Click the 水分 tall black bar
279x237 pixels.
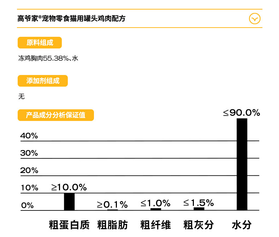point(242,164)
